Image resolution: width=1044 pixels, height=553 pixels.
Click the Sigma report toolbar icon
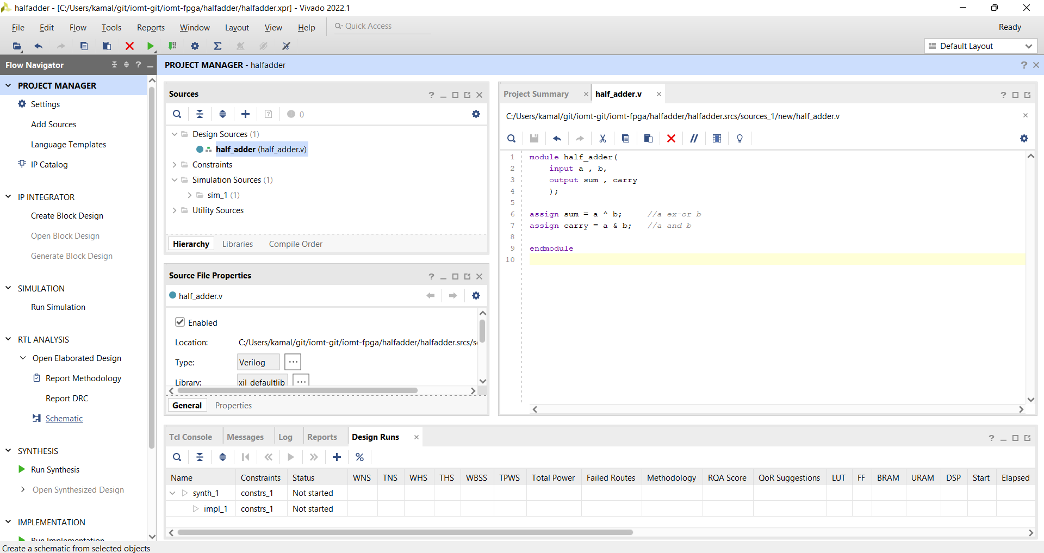(x=217, y=46)
